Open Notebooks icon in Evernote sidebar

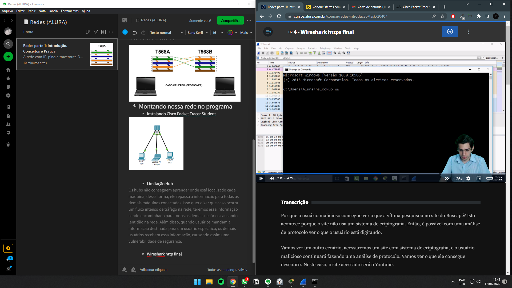(8, 107)
